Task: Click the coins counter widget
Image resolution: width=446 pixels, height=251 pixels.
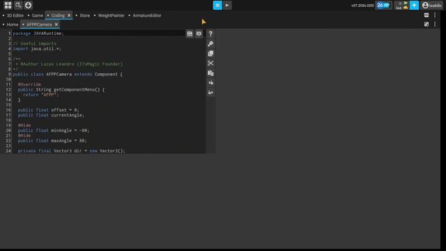Action: click(x=402, y=5)
